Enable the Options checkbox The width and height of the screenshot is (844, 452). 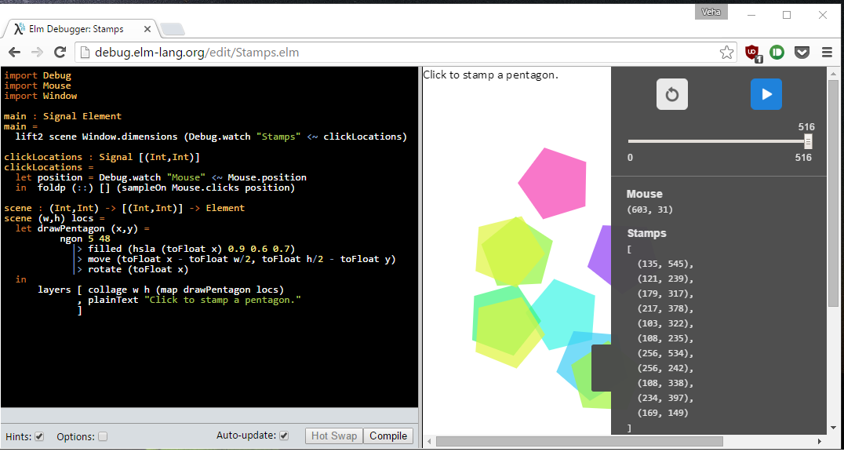(x=103, y=436)
